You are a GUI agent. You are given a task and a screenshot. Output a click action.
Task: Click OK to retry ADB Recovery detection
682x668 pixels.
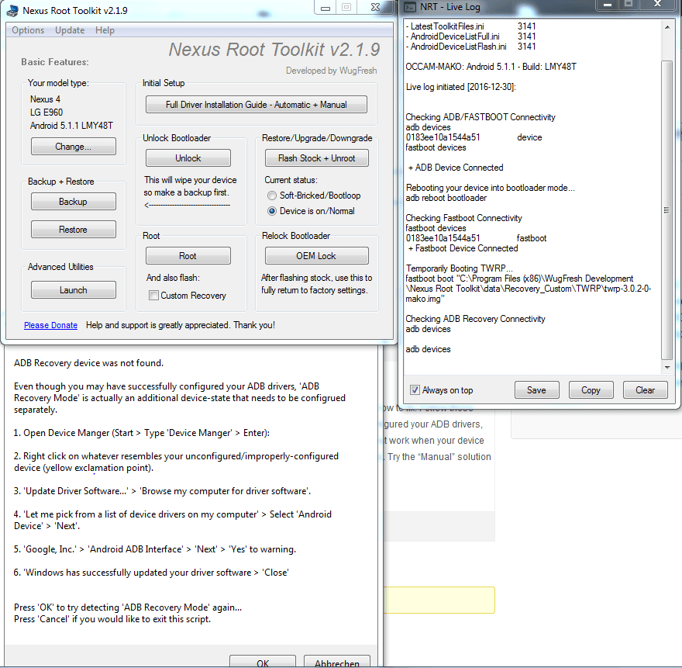(263, 663)
